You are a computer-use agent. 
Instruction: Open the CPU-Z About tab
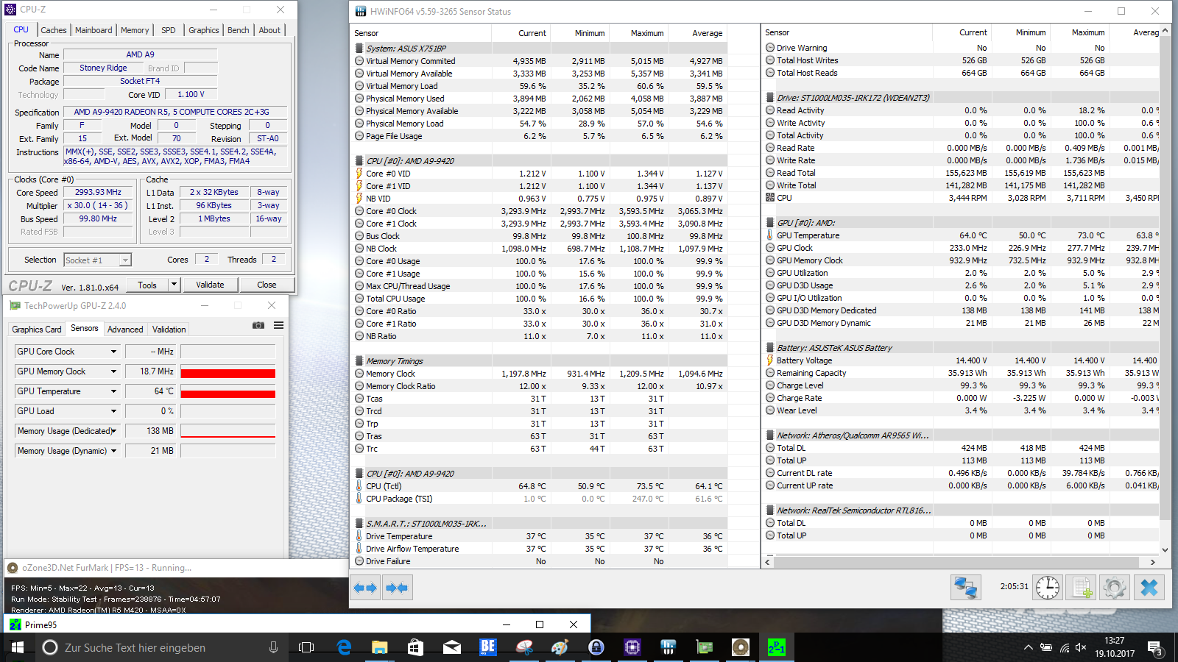tap(269, 30)
